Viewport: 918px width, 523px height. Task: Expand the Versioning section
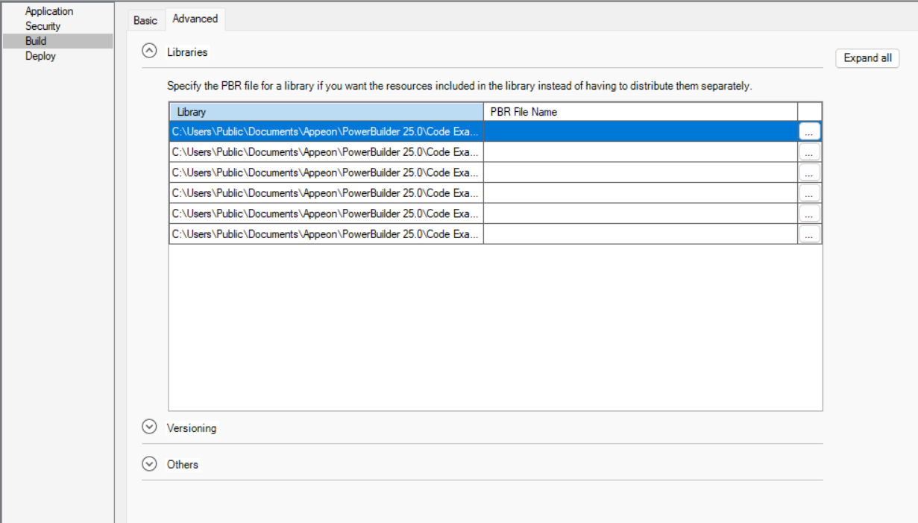tap(150, 428)
